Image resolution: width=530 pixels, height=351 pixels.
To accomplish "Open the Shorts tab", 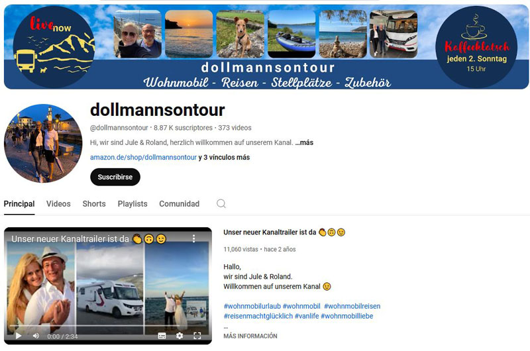I will (x=94, y=204).
